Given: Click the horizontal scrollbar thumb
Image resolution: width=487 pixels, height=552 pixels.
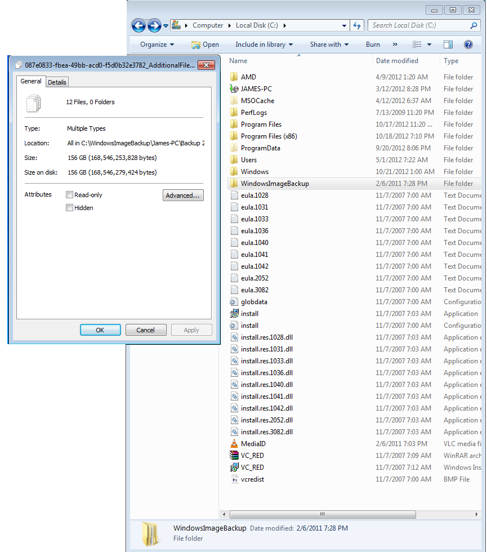Looking at the screenshot, I should [x=322, y=514].
